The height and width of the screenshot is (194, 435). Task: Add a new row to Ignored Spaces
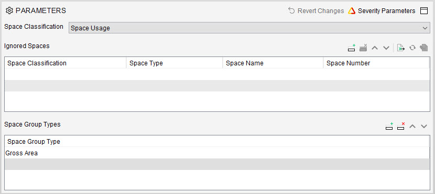(352, 48)
